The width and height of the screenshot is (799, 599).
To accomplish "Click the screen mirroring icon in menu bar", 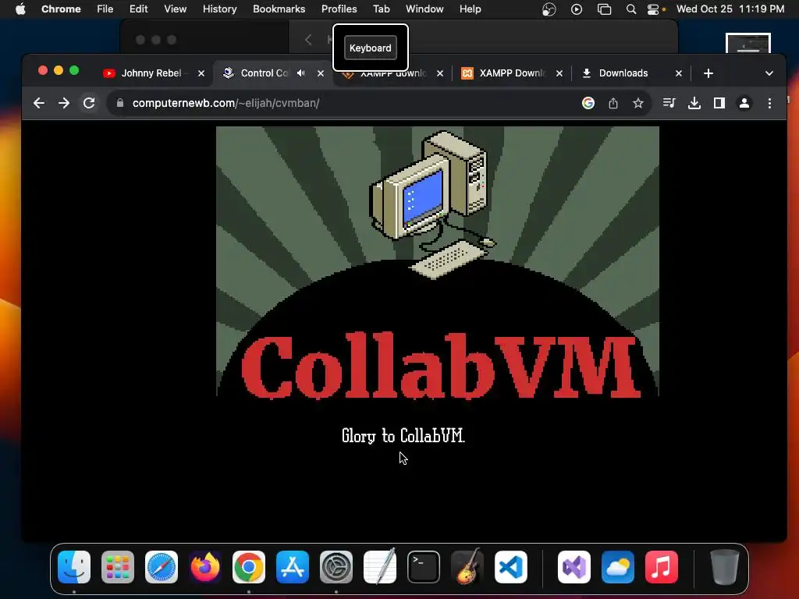I will pos(604,9).
